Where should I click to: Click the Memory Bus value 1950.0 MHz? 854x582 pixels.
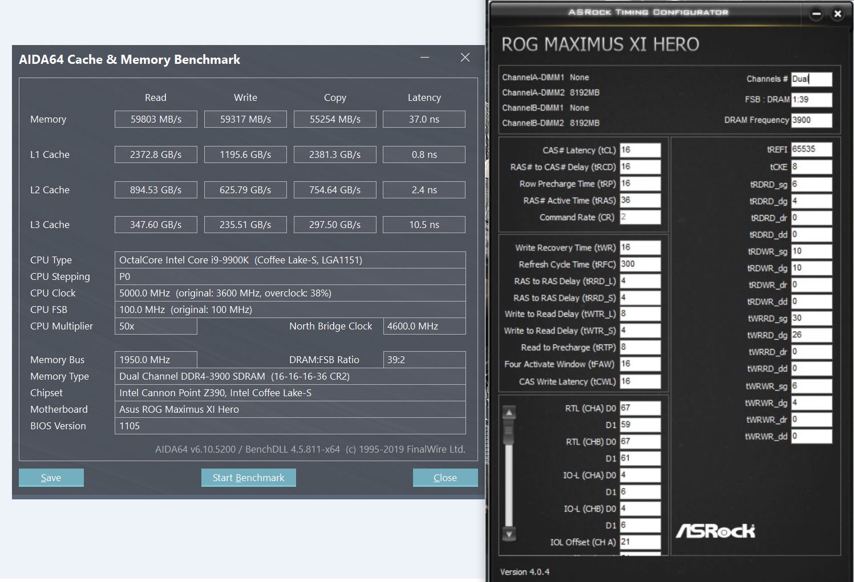tap(156, 360)
